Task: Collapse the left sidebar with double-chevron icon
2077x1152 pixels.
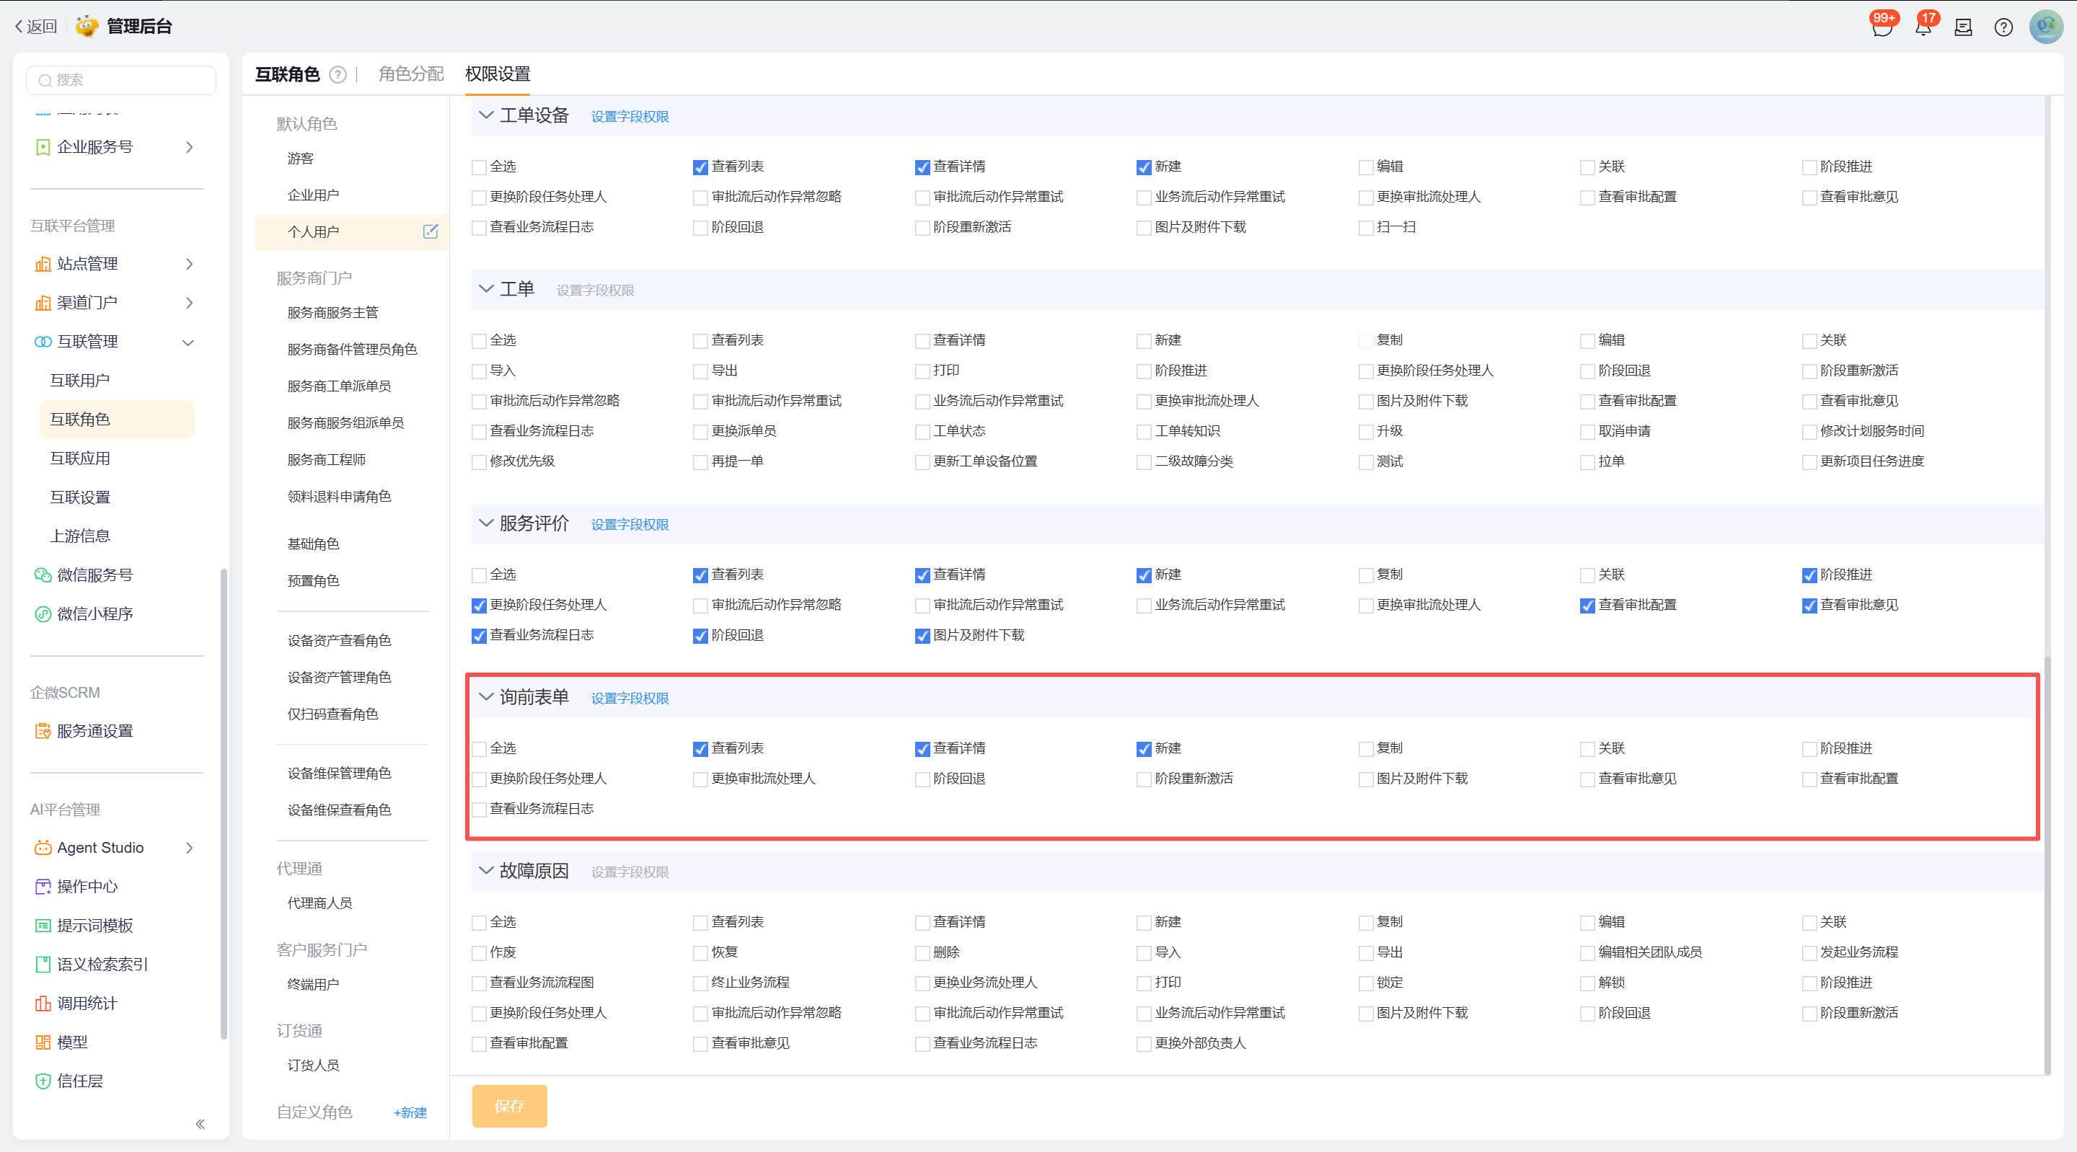Action: pos(200,1124)
